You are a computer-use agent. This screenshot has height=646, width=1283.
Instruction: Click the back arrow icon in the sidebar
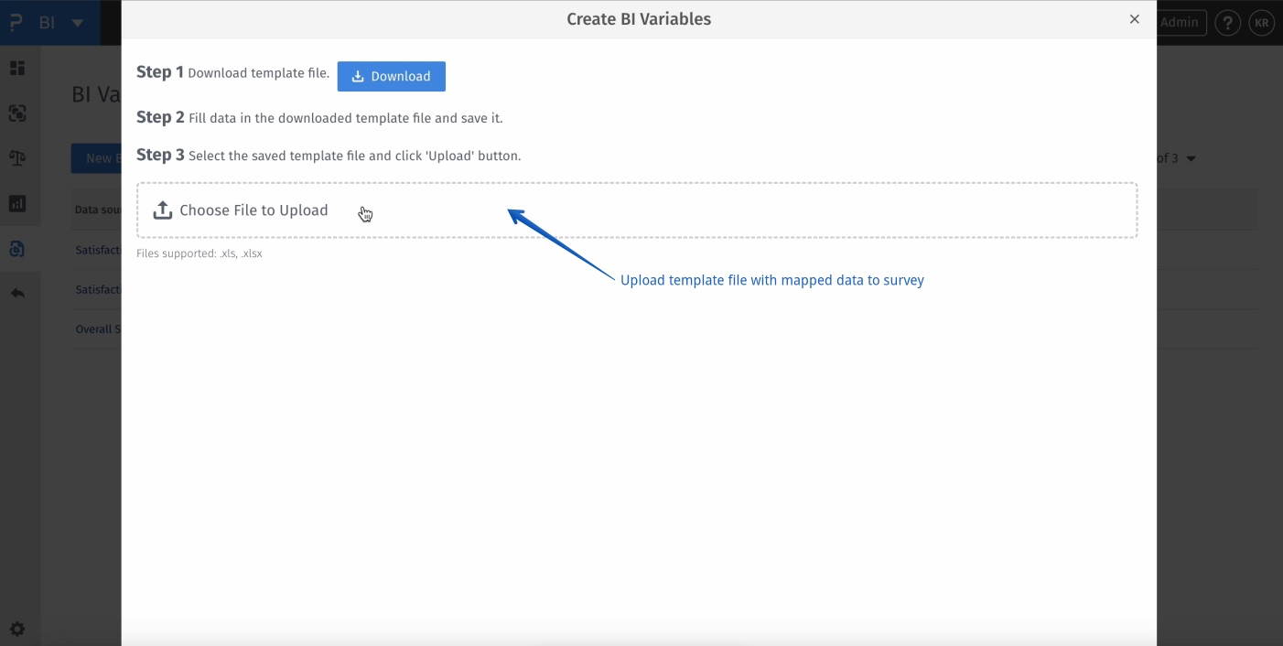pyautogui.click(x=18, y=292)
